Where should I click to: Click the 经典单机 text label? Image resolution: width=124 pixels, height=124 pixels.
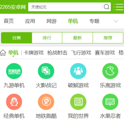14,116
